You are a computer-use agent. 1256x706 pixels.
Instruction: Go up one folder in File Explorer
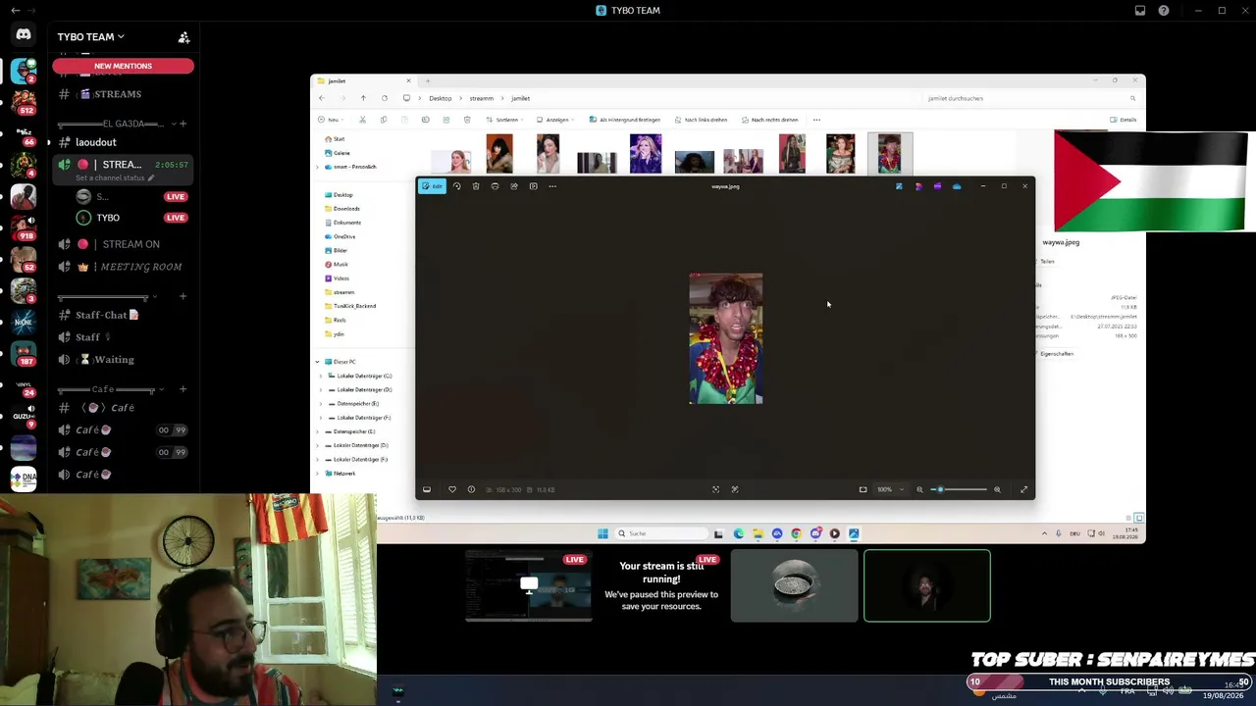[x=363, y=98]
